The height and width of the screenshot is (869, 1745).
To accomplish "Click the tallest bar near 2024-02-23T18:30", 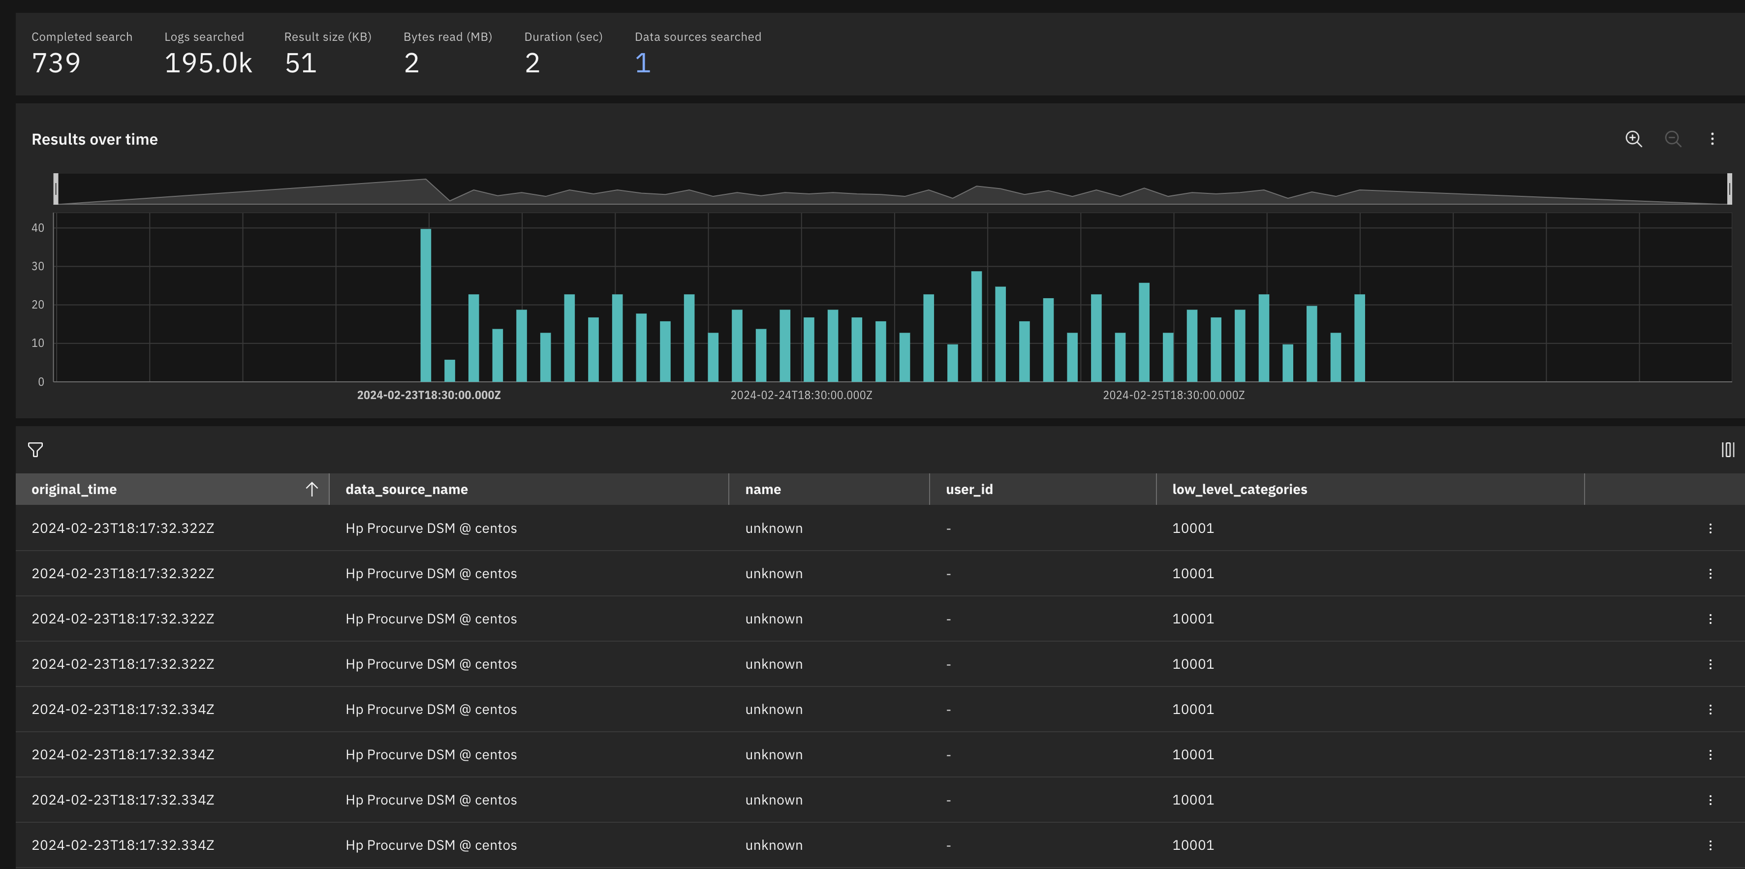I will tap(425, 305).
